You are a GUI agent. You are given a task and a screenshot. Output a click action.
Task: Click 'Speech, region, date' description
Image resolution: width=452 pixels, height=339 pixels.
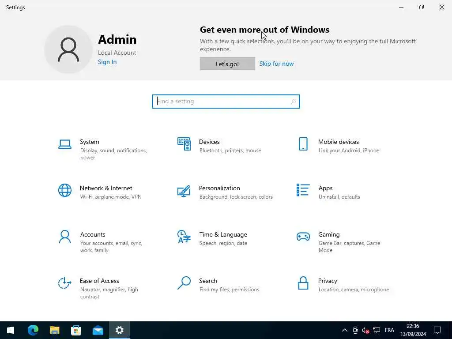coord(223,243)
